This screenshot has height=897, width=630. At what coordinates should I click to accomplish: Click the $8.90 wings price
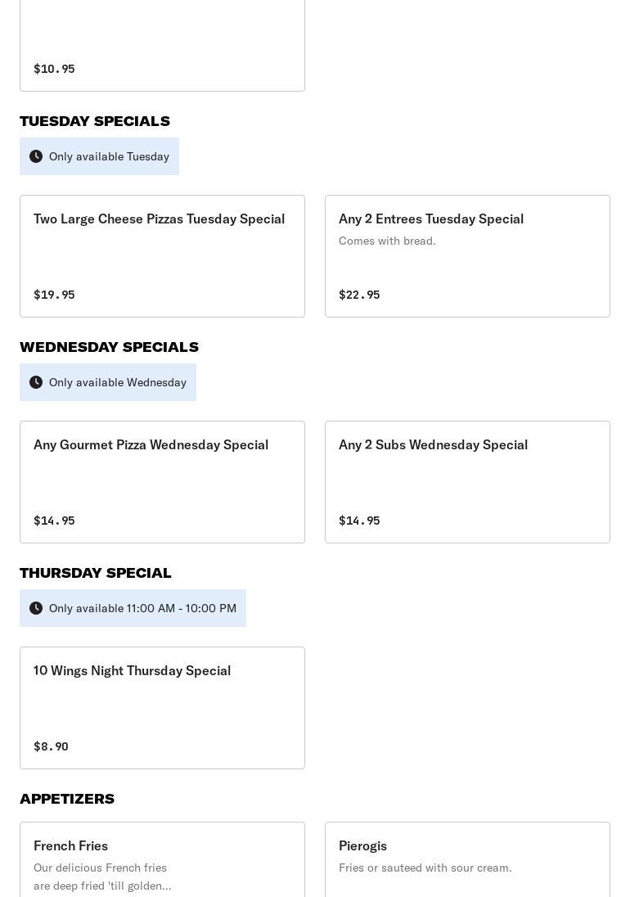[51, 746]
